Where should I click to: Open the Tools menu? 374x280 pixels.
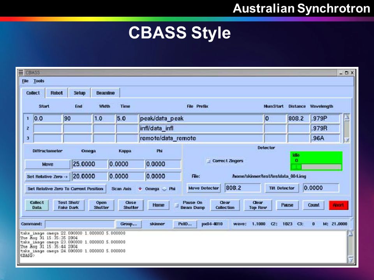tap(39, 81)
